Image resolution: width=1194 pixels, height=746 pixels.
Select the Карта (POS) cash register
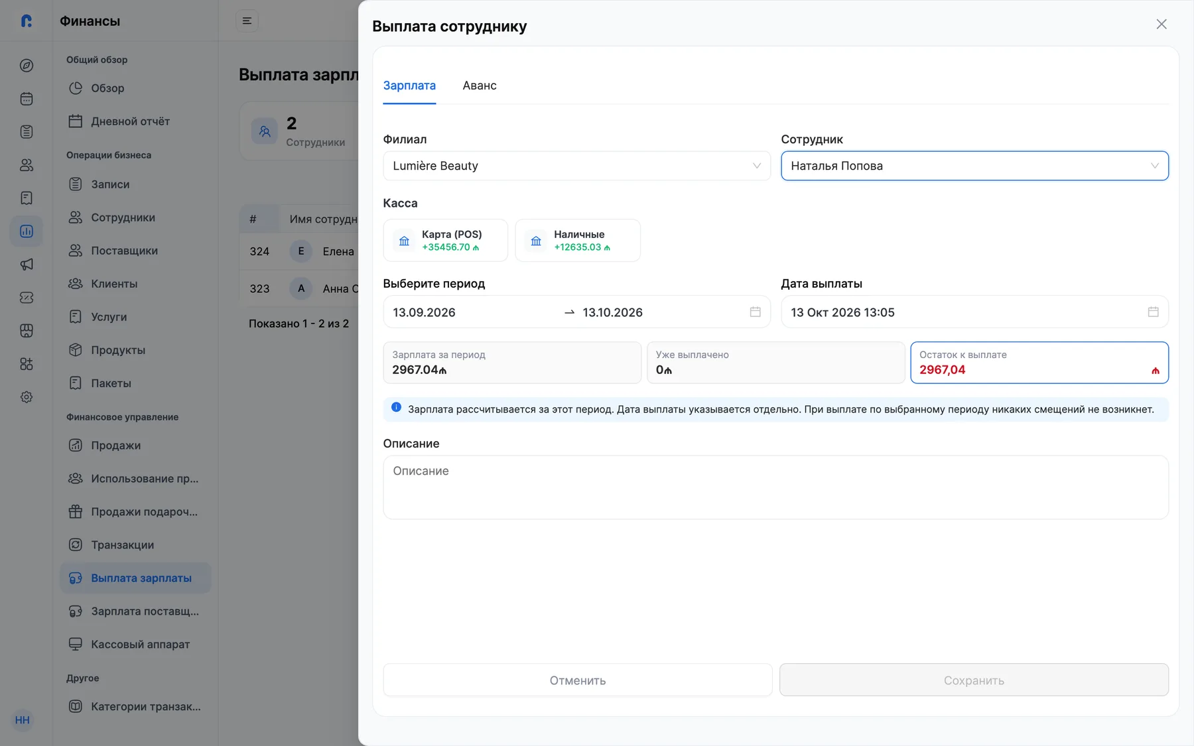[x=445, y=240]
